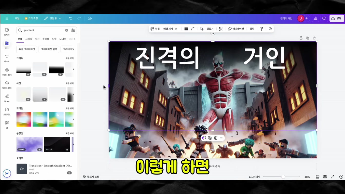Play the Transition Smooth Gradient audio preview
Viewport: 345px width, 194px height.
[x=22, y=169]
